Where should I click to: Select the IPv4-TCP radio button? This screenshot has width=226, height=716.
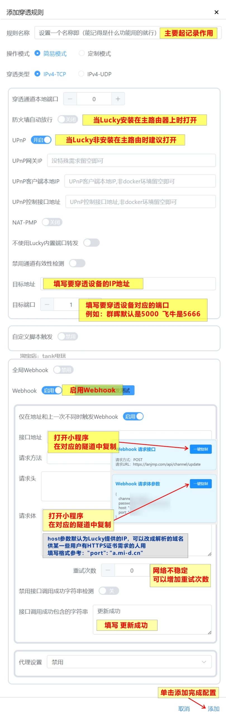coord(37,74)
